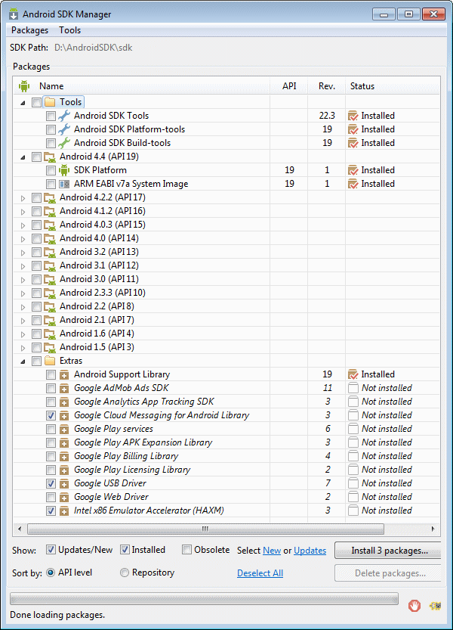This screenshot has height=630, width=453.
Task: Click the package icon beside Intel x86 Emulator Accelerator
Action: pyautogui.click(x=64, y=511)
